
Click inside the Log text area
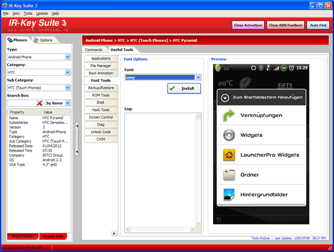tap(160, 171)
